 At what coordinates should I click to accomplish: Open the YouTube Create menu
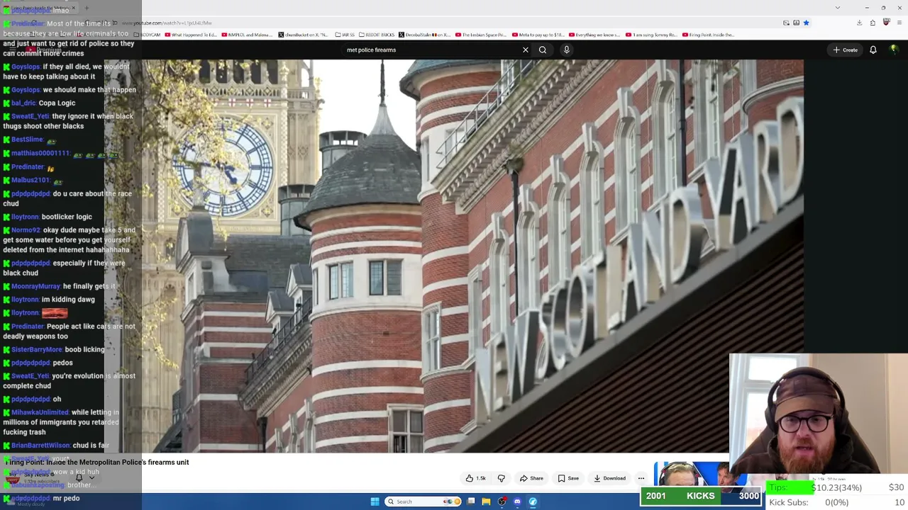(846, 50)
